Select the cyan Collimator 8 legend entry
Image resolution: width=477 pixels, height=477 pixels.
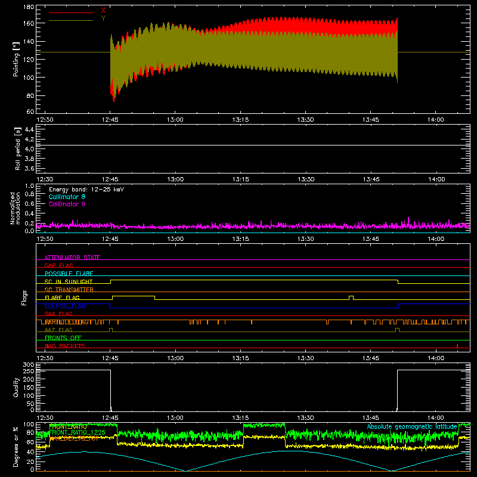click(x=67, y=197)
